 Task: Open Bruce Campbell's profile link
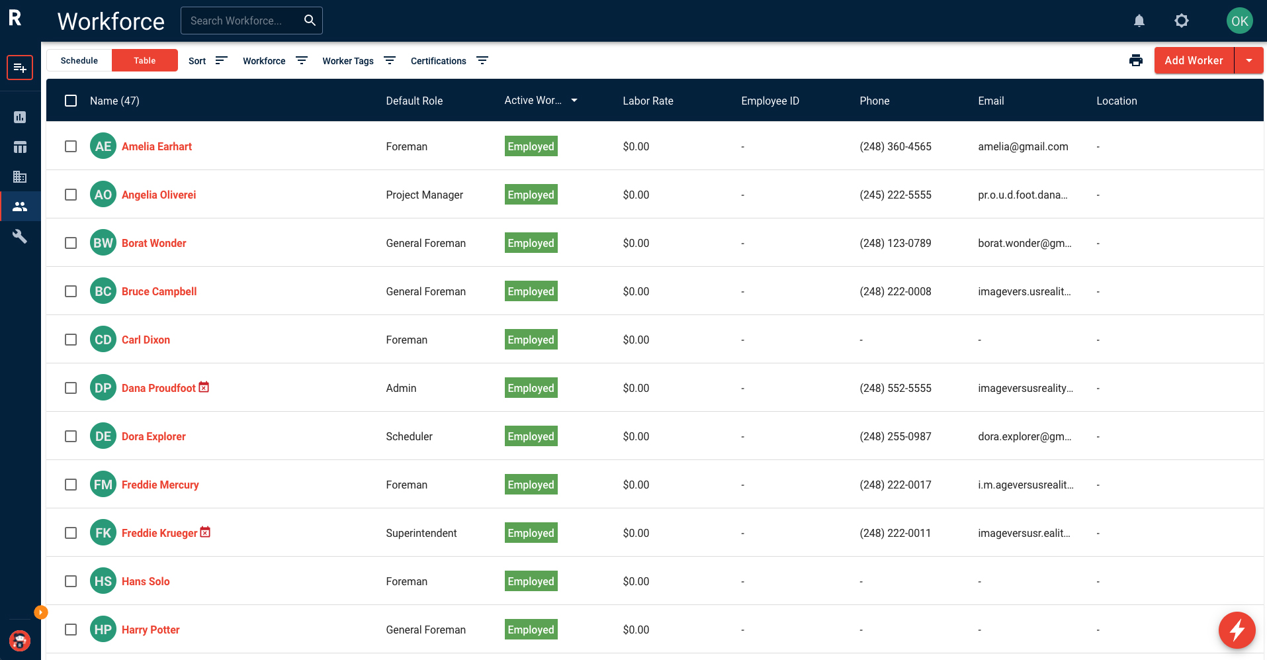tap(159, 291)
